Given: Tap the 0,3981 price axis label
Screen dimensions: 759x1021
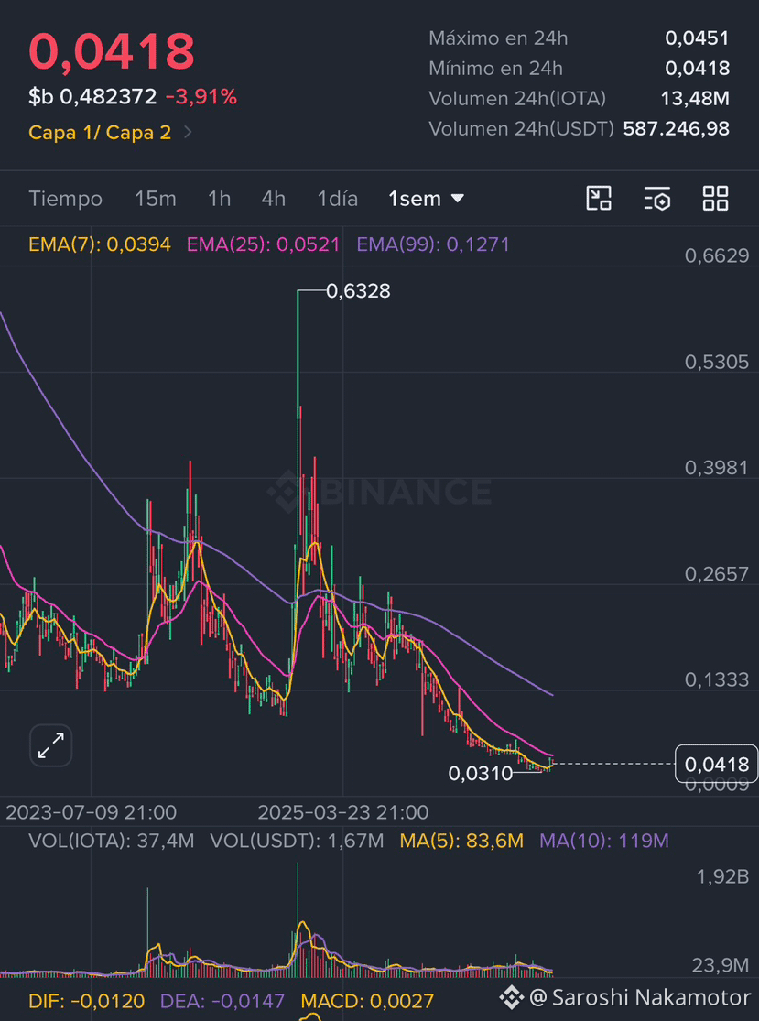Looking at the screenshot, I should (x=717, y=468).
